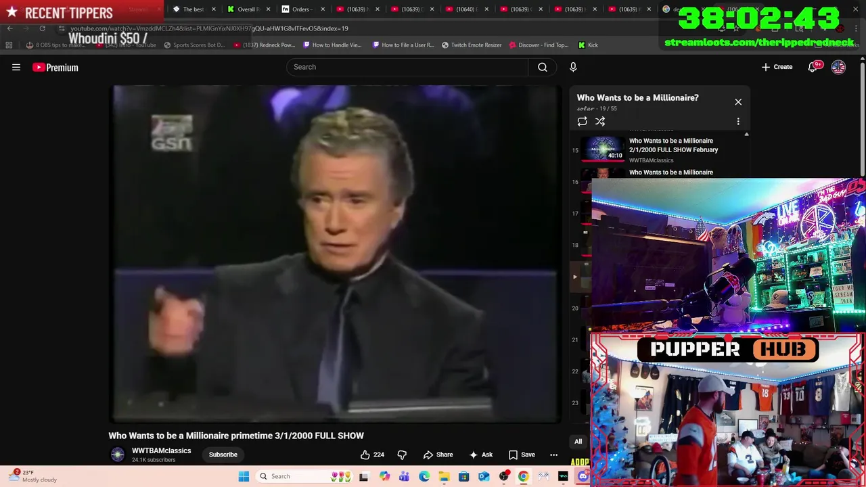Open playlist video 2/1/2000 FULL SHOW title
866x487 pixels.
pos(674,145)
